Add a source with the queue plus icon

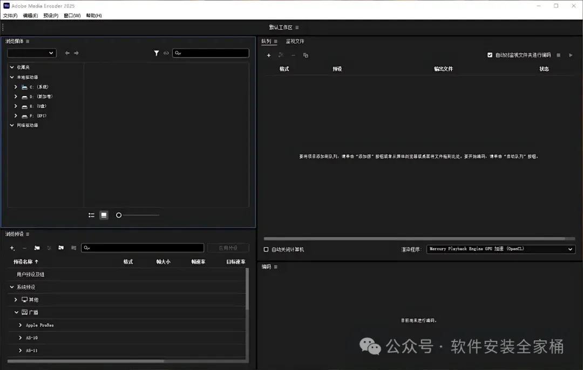pyautogui.click(x=269, y=56)
